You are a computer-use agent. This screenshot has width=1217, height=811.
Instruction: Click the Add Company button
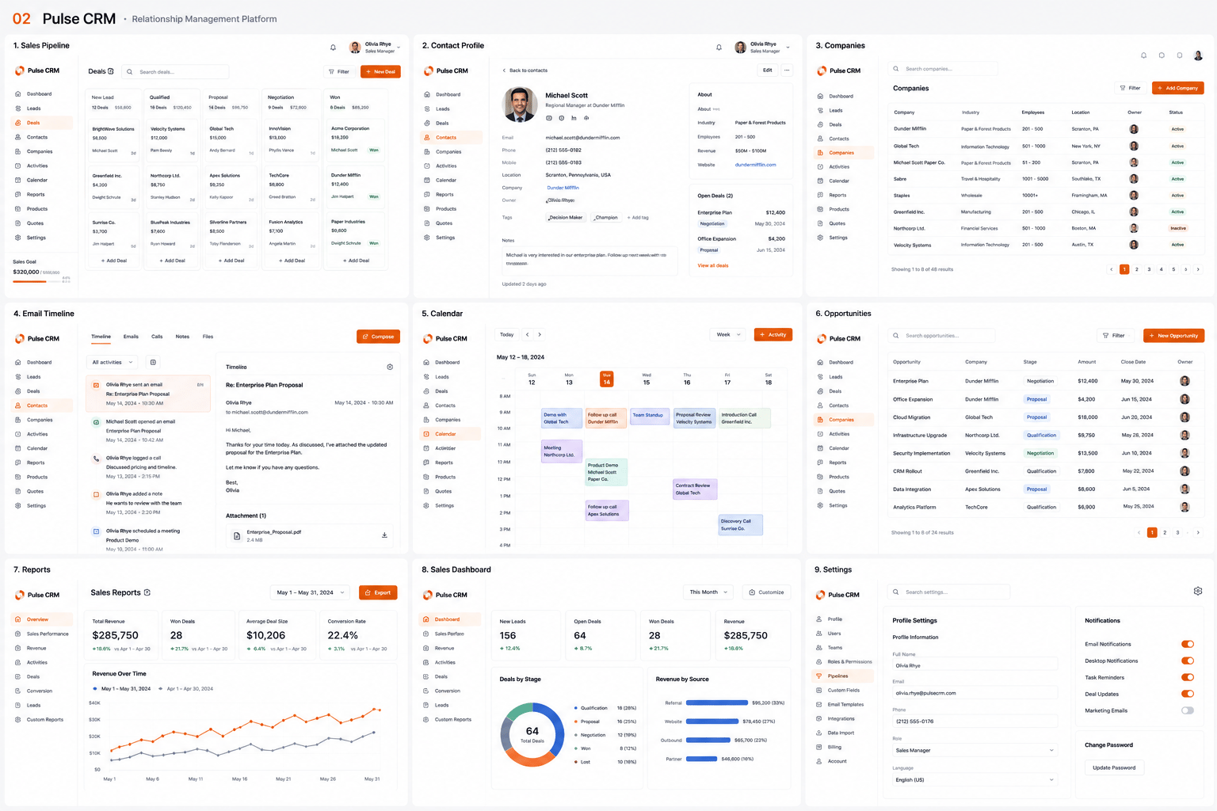(1177, 88)
